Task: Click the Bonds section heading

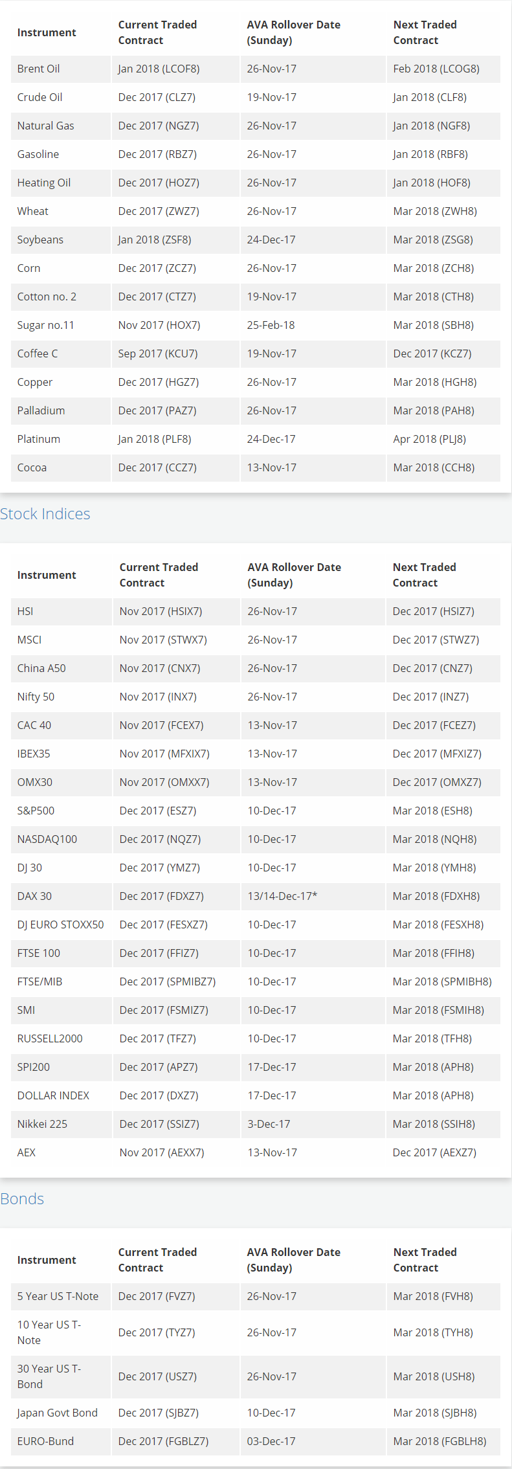Action: pos(22,1198)
